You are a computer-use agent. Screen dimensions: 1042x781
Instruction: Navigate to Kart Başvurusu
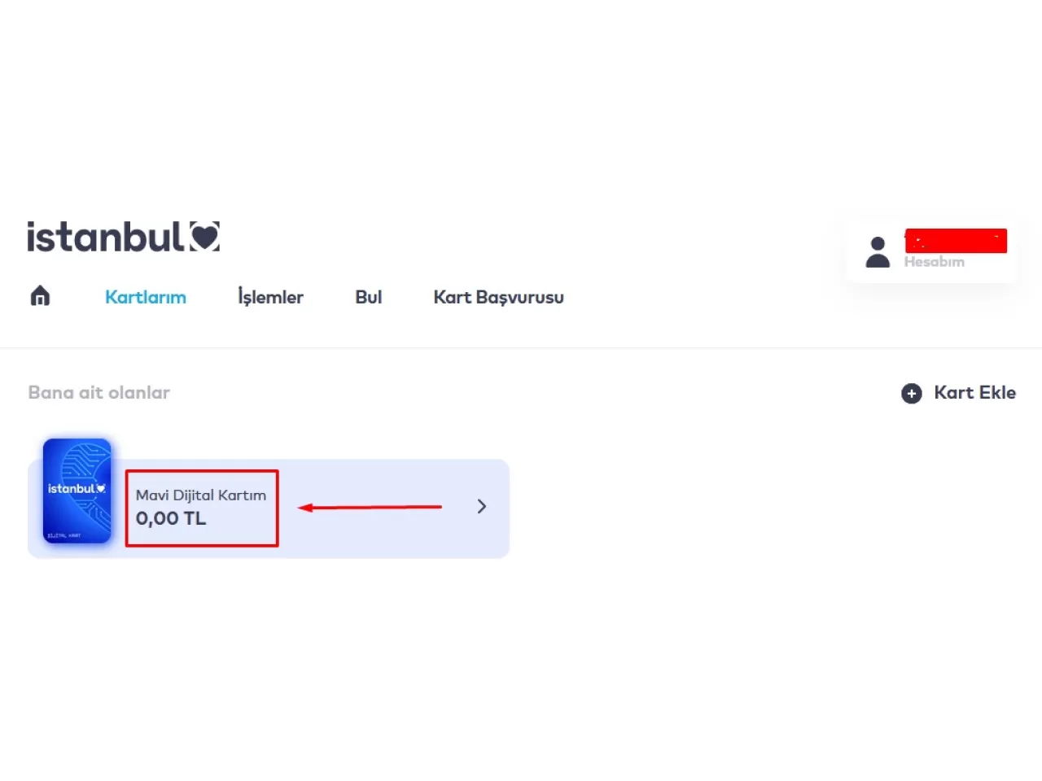pyautogui.click(x=498, y=297)
